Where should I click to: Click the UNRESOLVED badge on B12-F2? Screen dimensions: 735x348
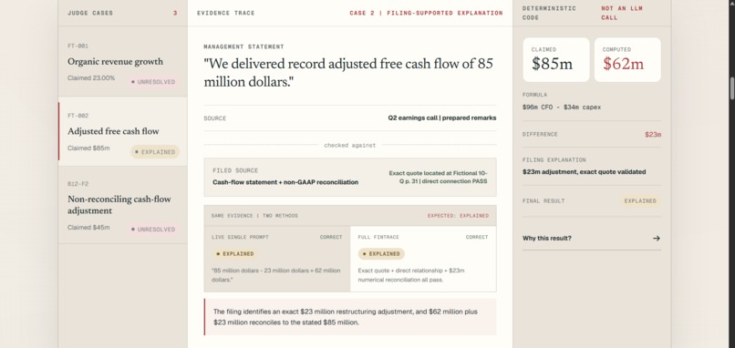pyautogui.click(x=153, y=230)
